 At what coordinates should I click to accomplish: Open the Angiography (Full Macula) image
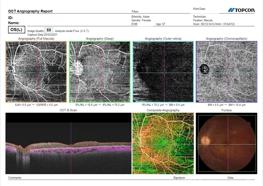pos(36,72)
